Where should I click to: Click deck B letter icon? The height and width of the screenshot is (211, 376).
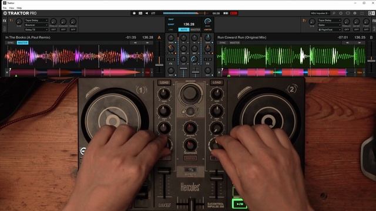click(x=371, y=38)
